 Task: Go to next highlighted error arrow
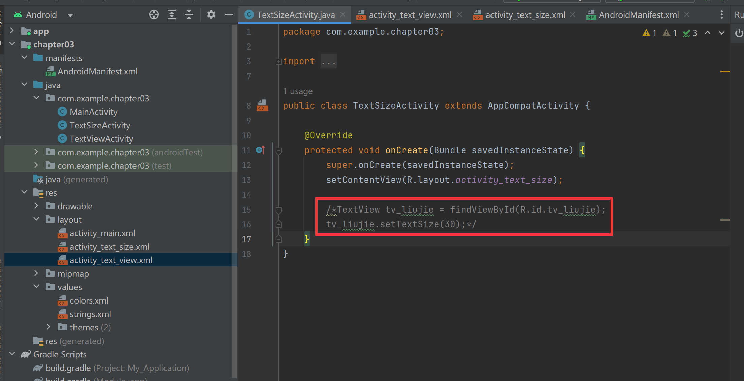[722, 33]
